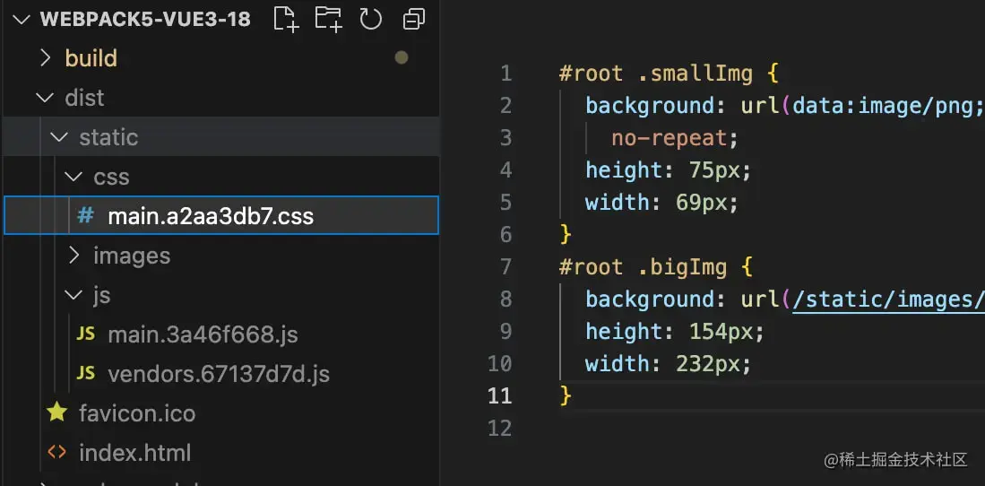Click the New File icon
Viewport: 985px width, 486px height.
pos(286,19)
